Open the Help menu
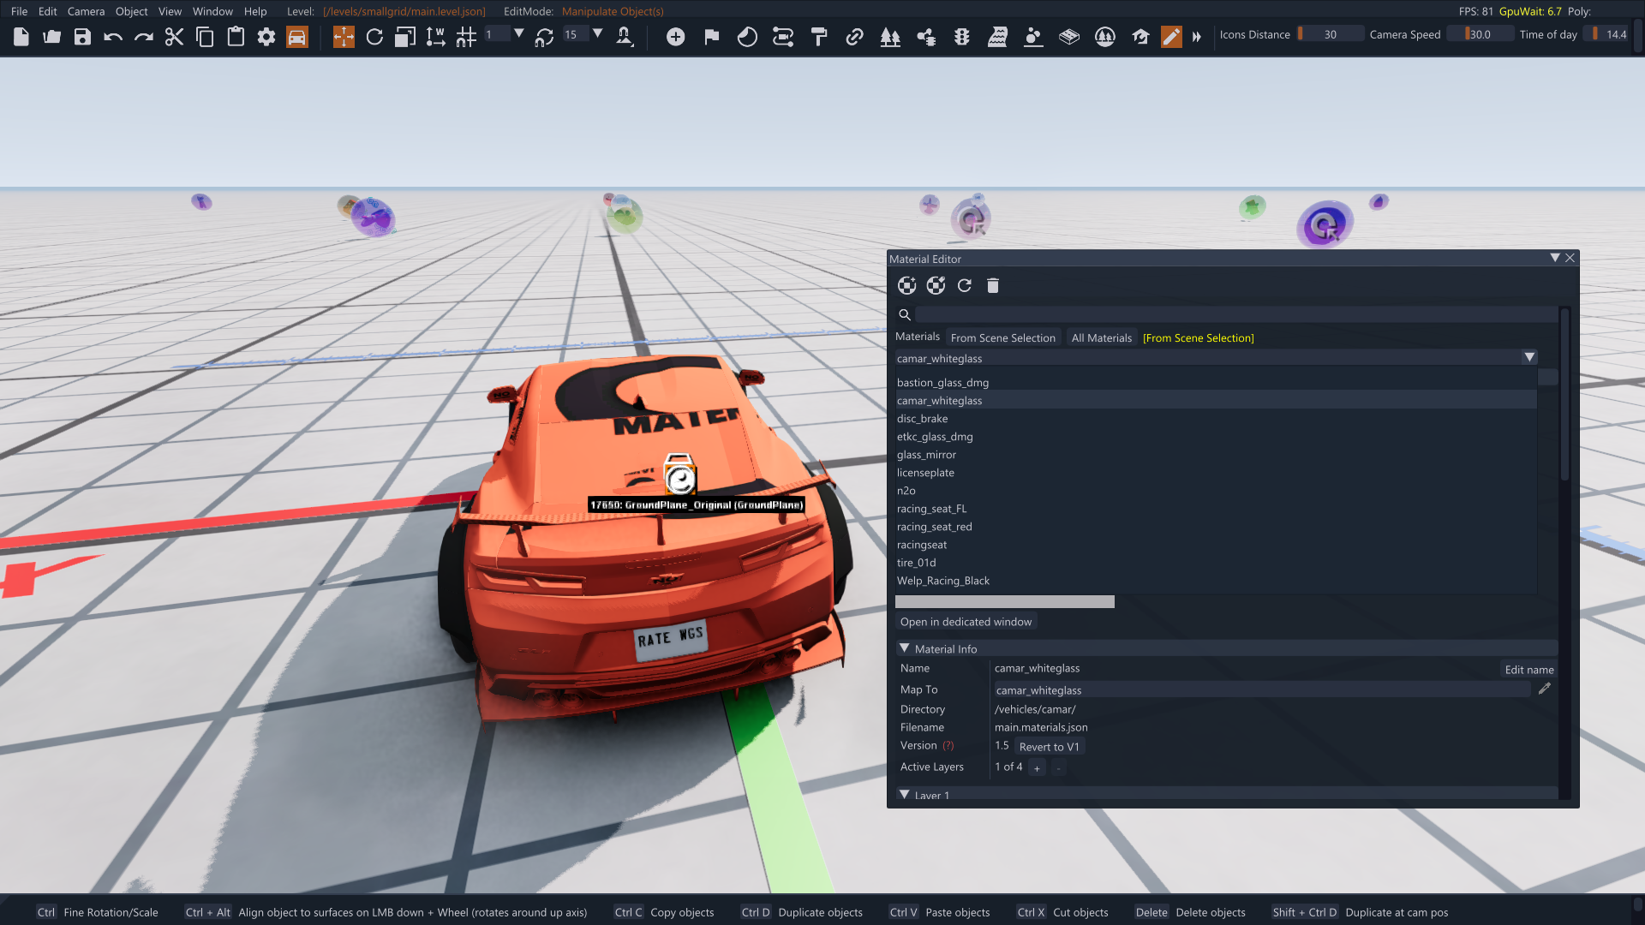The width and height of the screenshot is (1645, 925). pyautogui.click(x=255, y=11)
